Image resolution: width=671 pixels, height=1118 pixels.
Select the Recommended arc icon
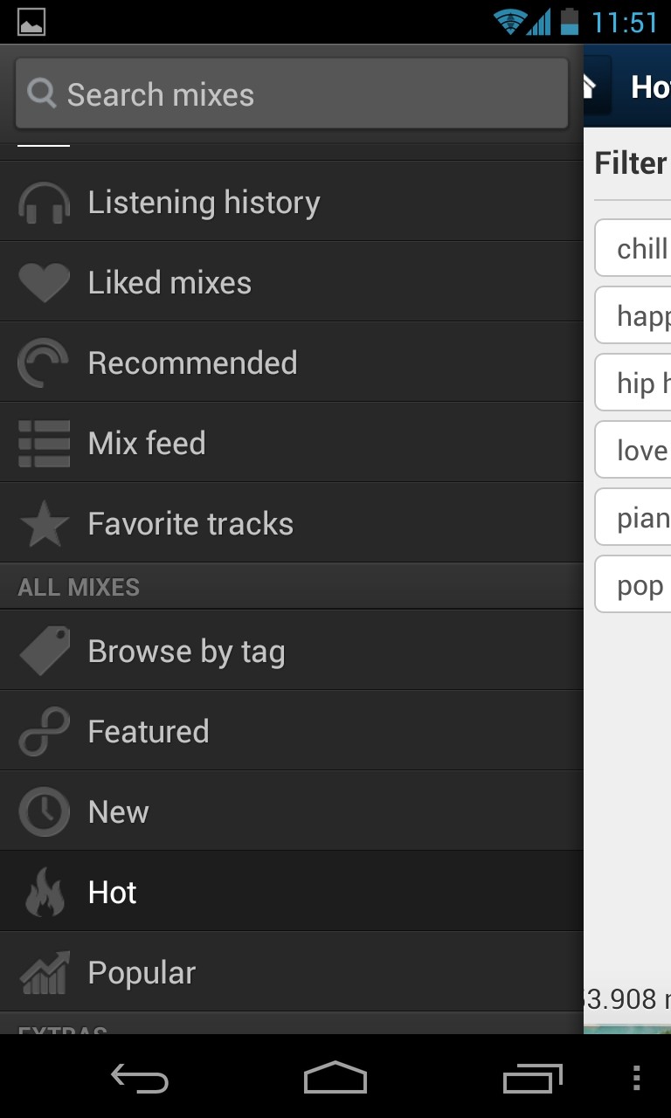[x=44, y=363]
